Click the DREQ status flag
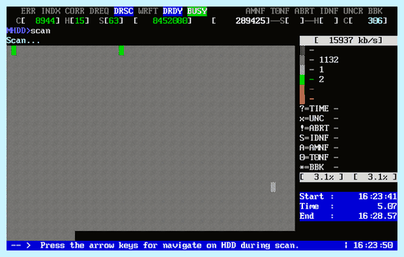 pyautogui.click(x=99, y=11)
